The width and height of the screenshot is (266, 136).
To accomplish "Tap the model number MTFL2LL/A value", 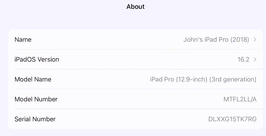I will [x=240, y=99].
